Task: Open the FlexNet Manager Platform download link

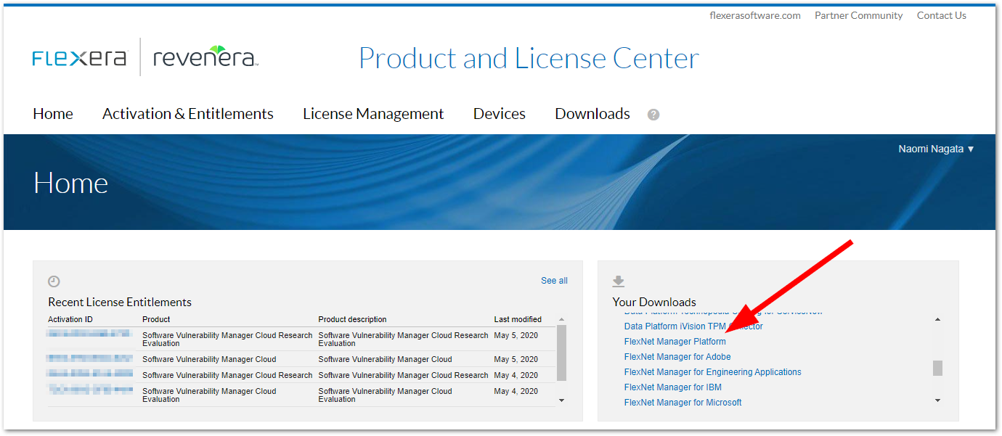Action: [675, 342]
